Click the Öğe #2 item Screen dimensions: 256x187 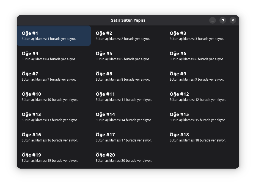tap(128, 36)
